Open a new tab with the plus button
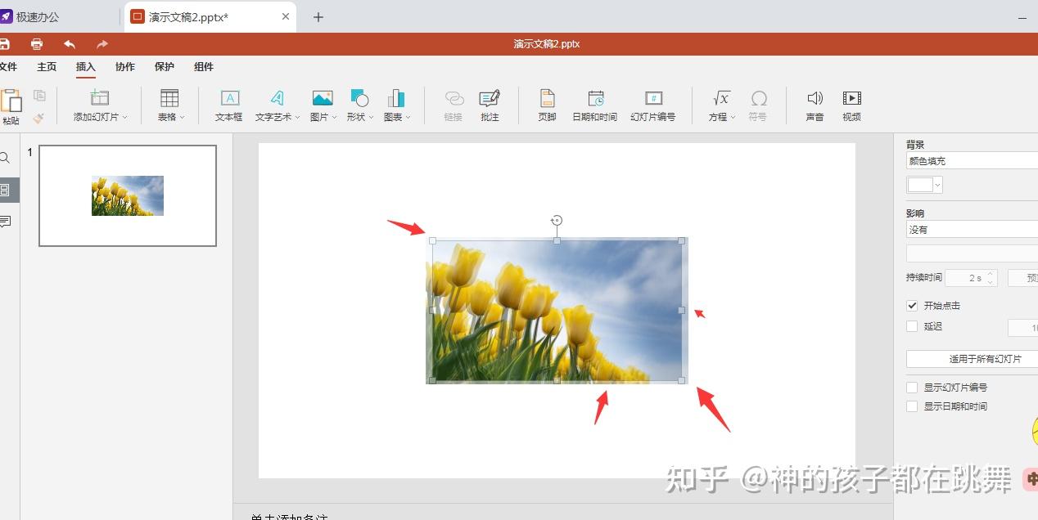 [x=318, y=17]
